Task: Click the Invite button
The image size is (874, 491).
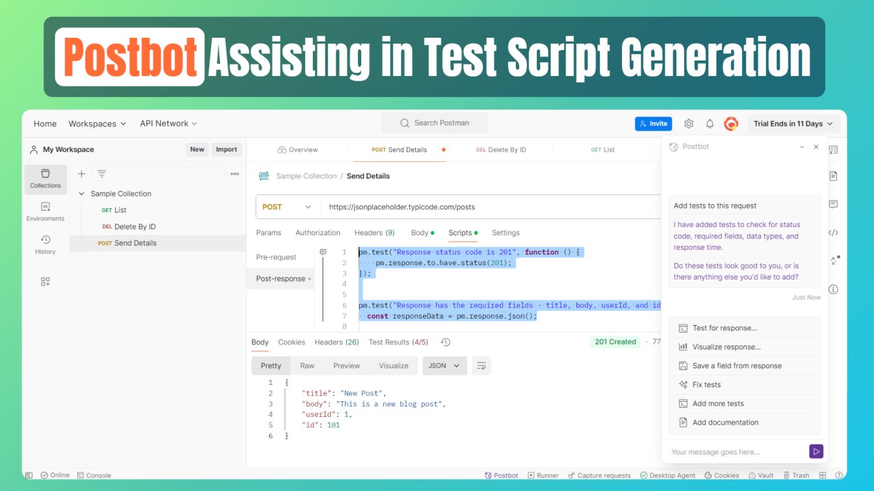Action: pyautogui.click(x=653, y=124)
